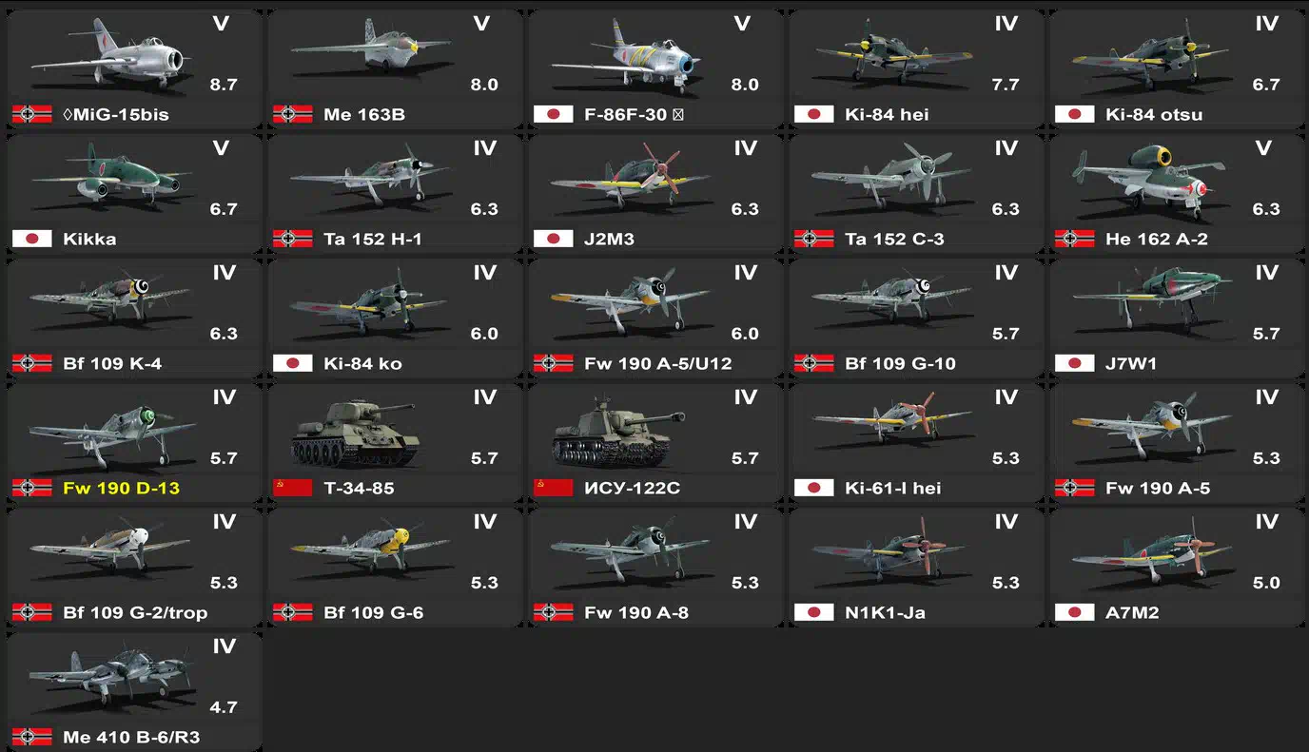Click the Soviet flag next to T-34-85
This screenshot has width=1309, height=752.
click(292, 488)
